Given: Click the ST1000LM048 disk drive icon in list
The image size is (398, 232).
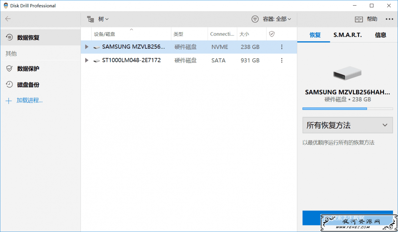Looking at the screenshot, I should (x=97, y=61).
